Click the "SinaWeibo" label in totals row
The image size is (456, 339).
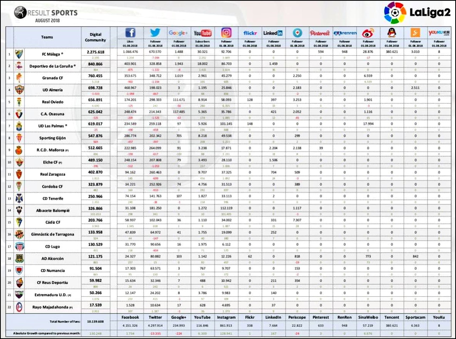pyautogui.click(x=368, y=318)
